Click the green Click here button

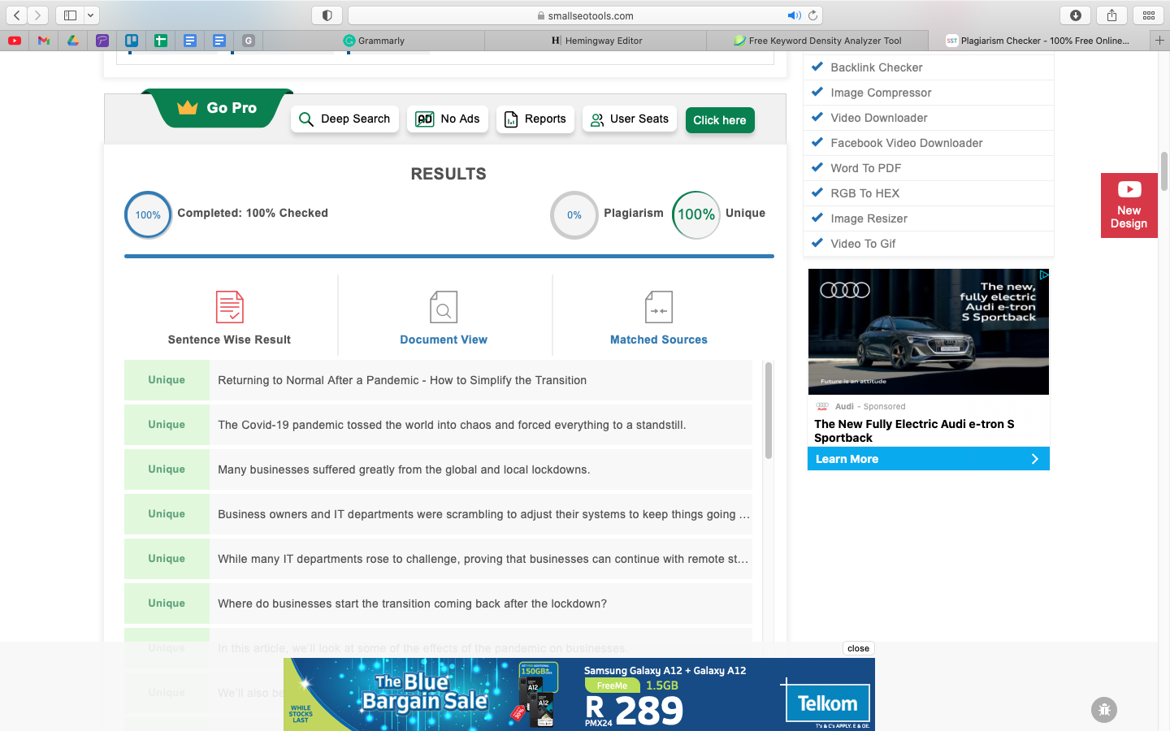point(720,120)
